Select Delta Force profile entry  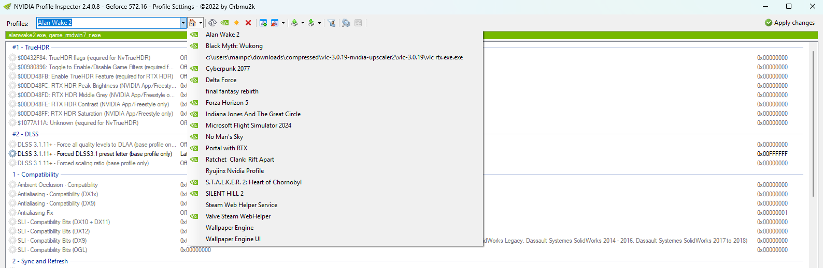click(x=335, y=80)
